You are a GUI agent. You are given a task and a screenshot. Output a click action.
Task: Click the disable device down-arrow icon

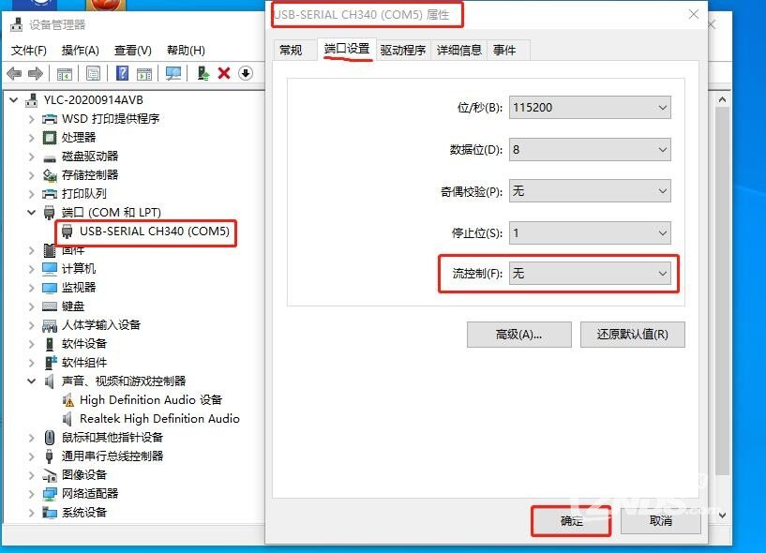(246, 73)
